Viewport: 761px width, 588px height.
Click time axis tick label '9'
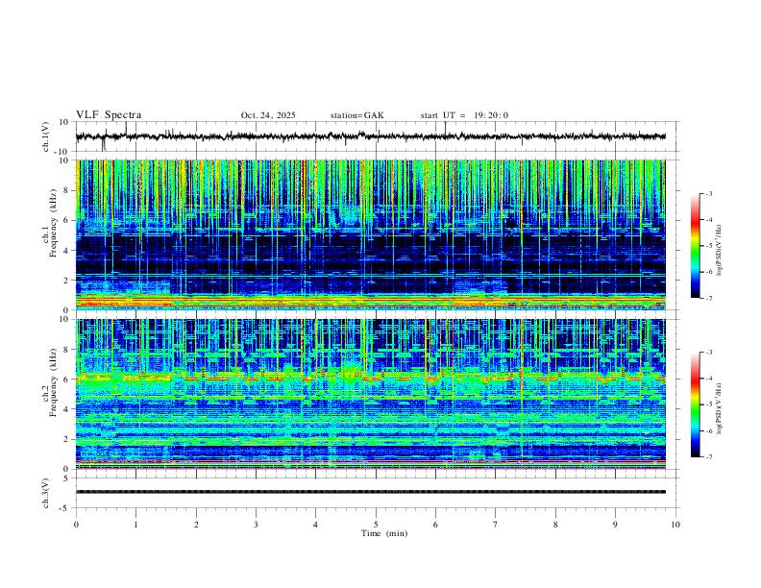(x=615, y=525)
